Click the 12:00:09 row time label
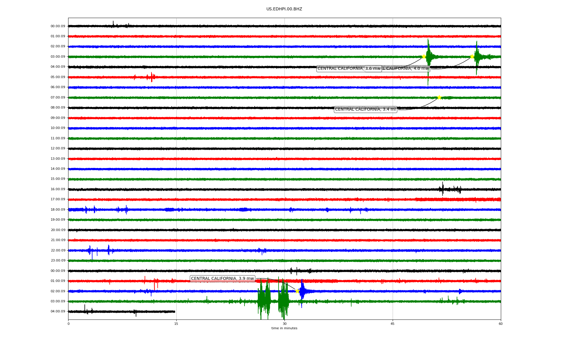The image size is (569, 355). point(58,149)
